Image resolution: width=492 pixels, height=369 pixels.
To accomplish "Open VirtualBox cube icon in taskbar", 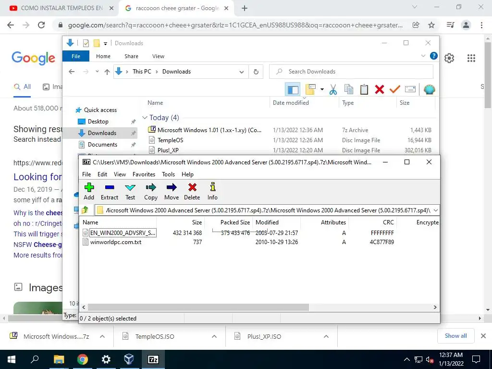I will pyautogui.click(x=129, y=359).
